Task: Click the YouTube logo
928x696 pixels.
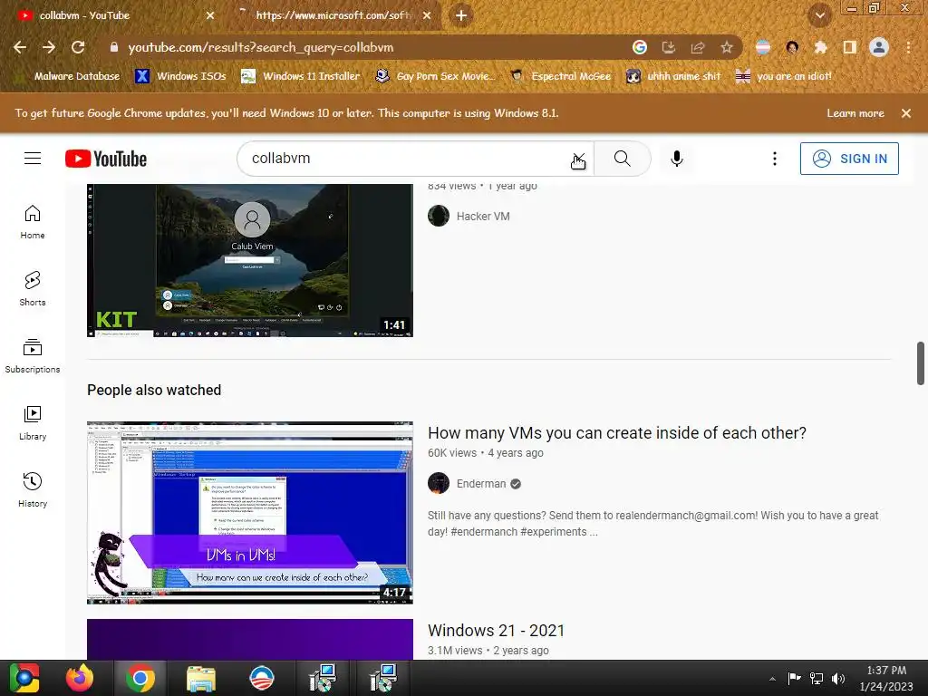Action: (x=106, y=159)
